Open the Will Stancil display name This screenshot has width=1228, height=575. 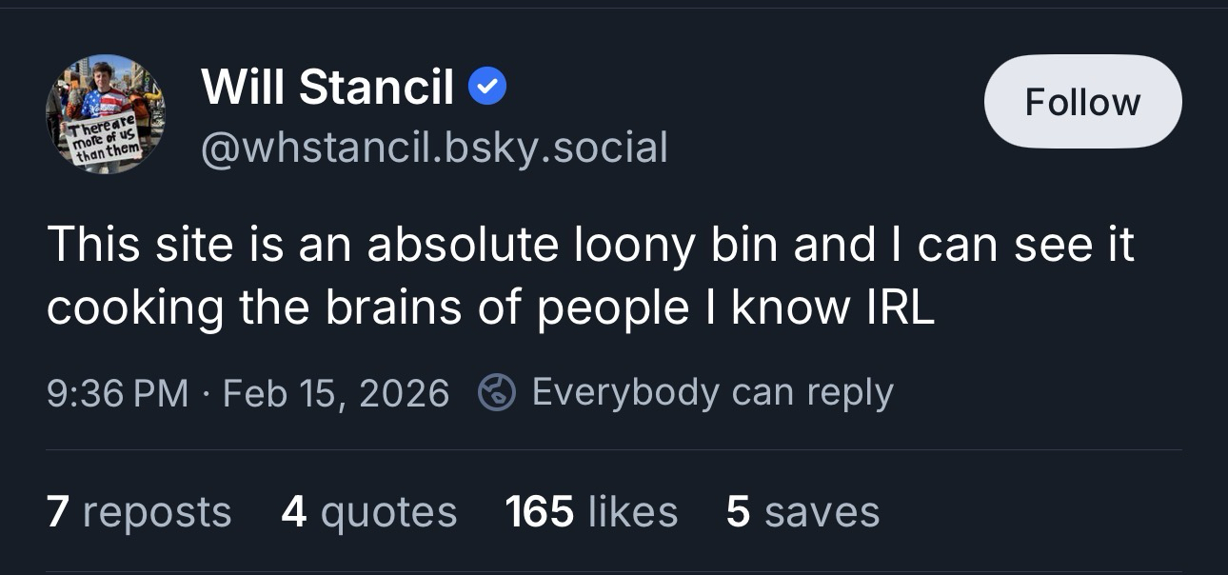tap(327, 89)
